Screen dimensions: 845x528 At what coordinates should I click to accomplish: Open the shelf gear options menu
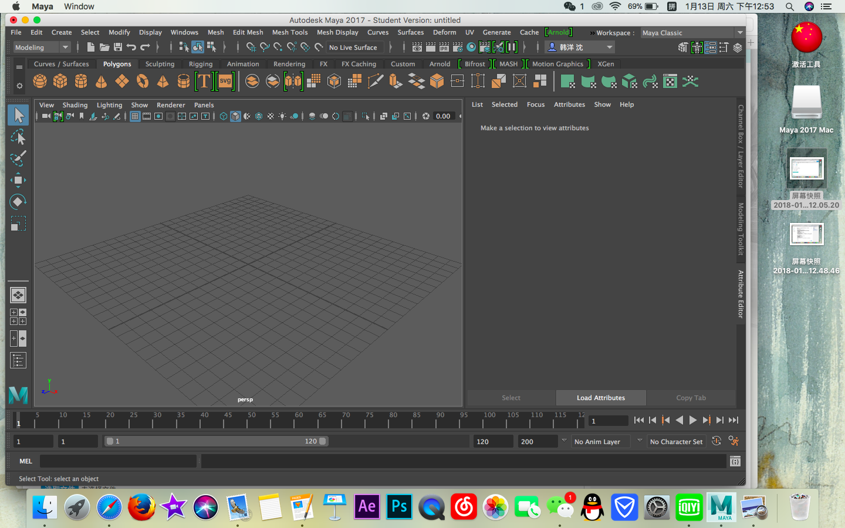[19, 86]
